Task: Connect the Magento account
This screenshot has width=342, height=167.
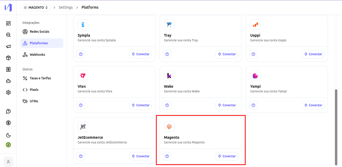Action: pyautogui.click(x=227, y=156)
